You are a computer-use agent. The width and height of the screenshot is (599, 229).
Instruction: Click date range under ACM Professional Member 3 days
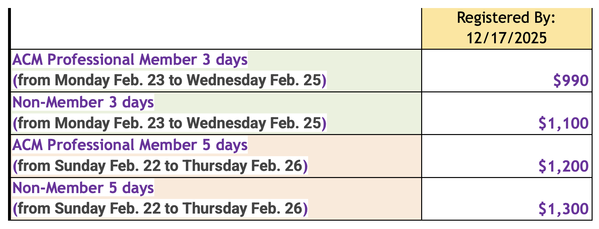pyautogui.click(x=169, y=80)
